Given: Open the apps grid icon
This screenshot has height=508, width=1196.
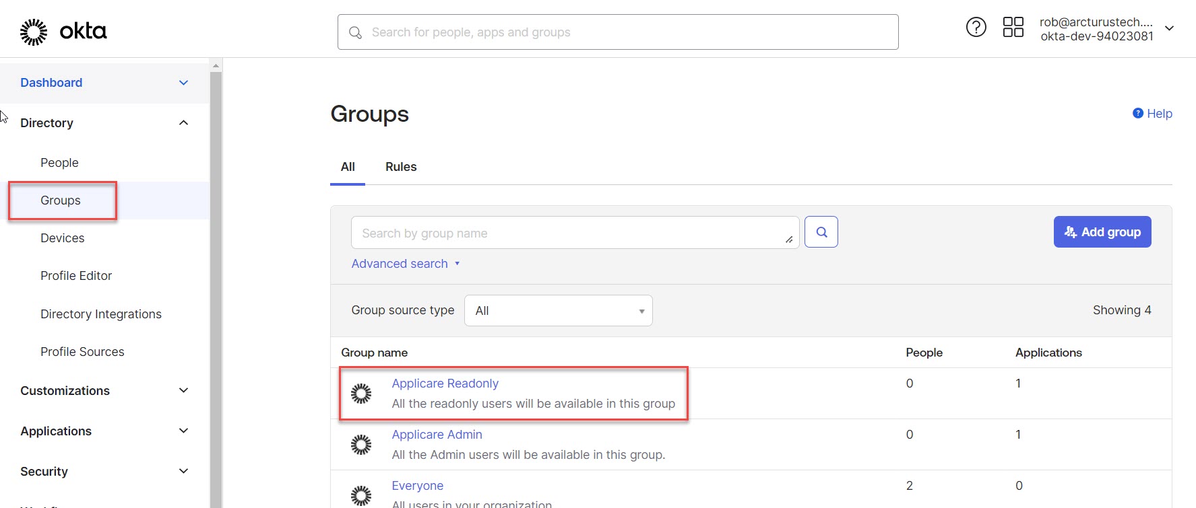Looking at the screenshot, I should (x=1013, y=28).
